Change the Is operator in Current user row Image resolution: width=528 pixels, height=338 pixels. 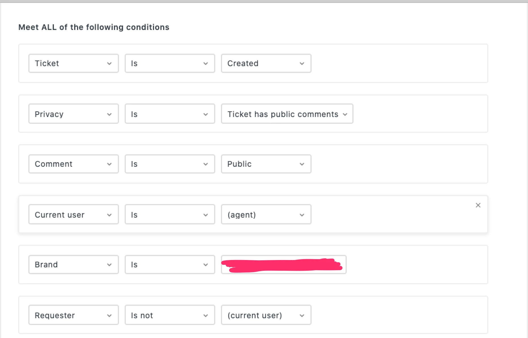[170, 214]
